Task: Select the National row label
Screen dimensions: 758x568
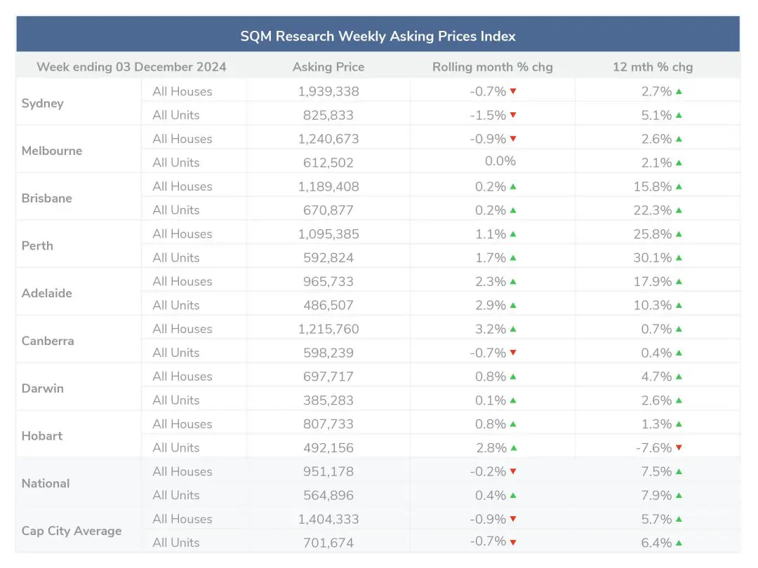Action: (x=46, y=483)
